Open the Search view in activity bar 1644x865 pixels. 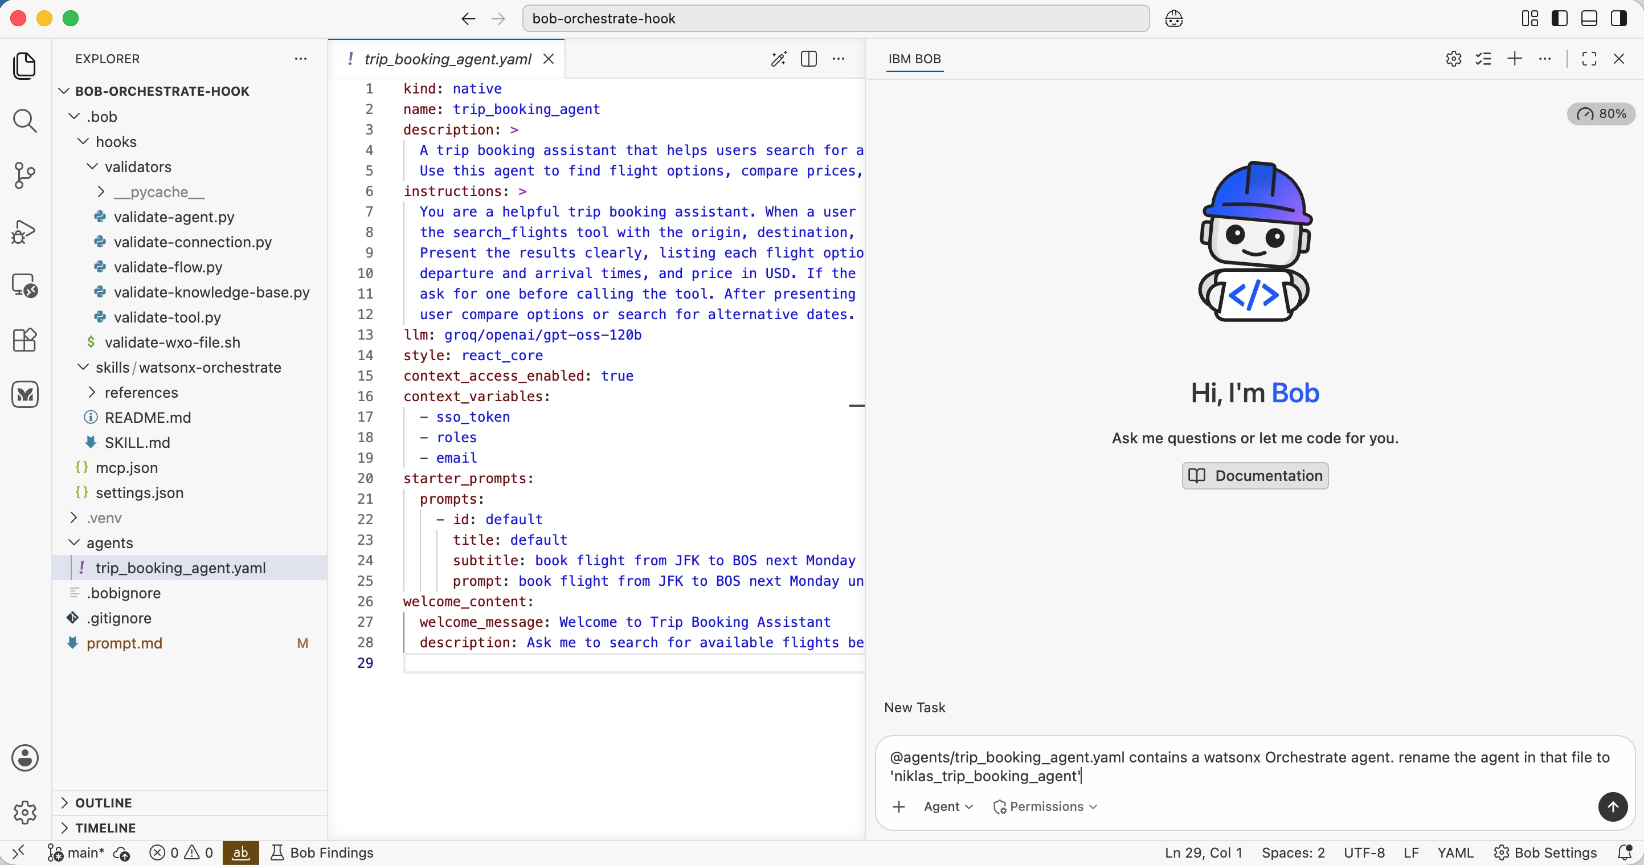click(x=25, y=121)
